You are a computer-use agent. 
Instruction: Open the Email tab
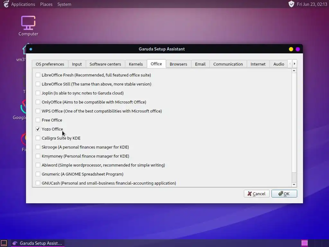(200, 64)
